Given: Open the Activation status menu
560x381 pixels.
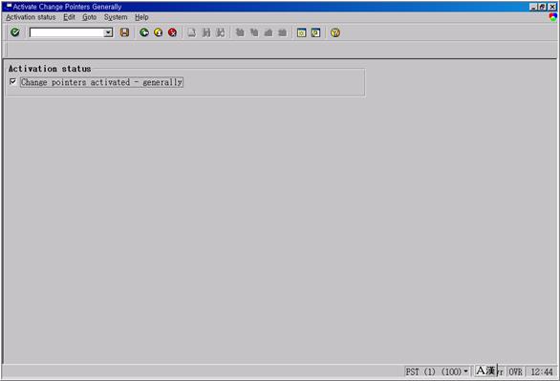Looking at the screenshot, I should coord(31,17).
